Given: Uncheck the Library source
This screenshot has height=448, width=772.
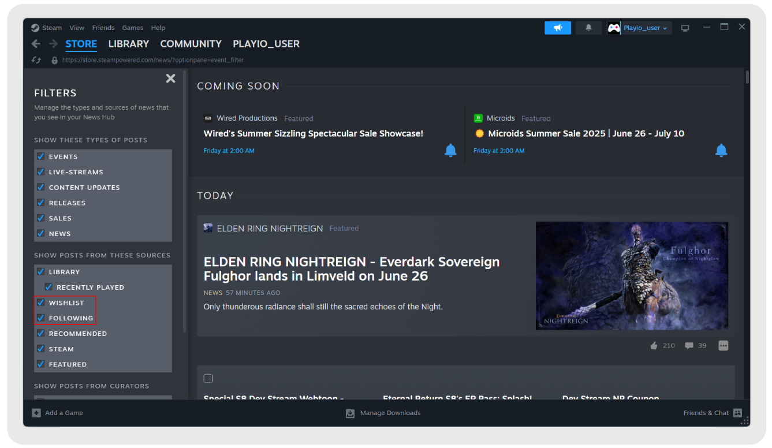Looking at the screenshot, I should tap(40, 272).
